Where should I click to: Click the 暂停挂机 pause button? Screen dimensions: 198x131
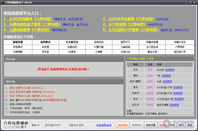137,125
